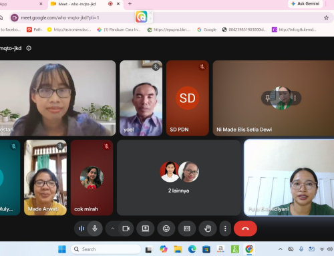This screenshot has width=334, height=256.
Task: Close the Meet tab
Action: [118, 4]
